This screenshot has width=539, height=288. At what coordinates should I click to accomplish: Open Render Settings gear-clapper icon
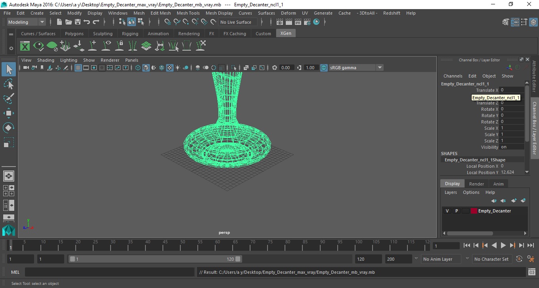[307, 22]
